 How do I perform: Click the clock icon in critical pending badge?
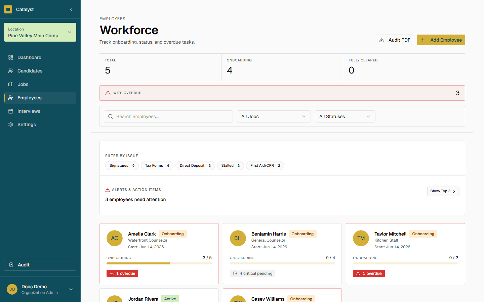pyautogui.click(x=235, y=273)
